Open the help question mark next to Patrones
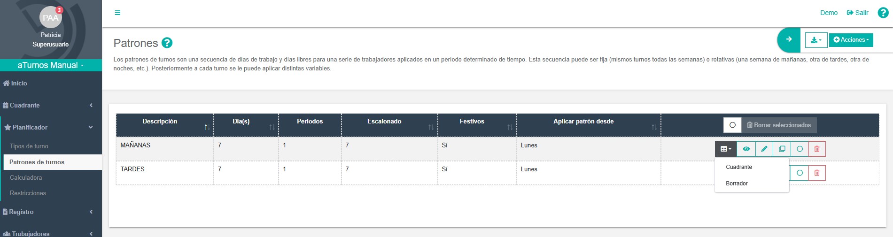This screenshot has height=237, width=893. coord(167,43)
